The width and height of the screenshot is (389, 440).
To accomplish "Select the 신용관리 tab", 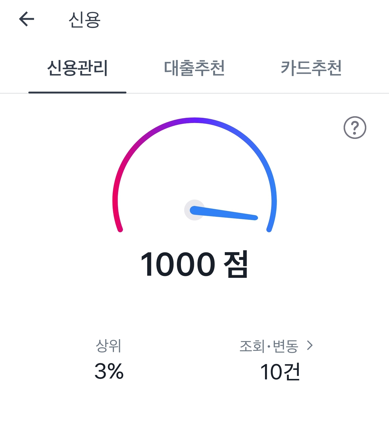I will 78,68.
